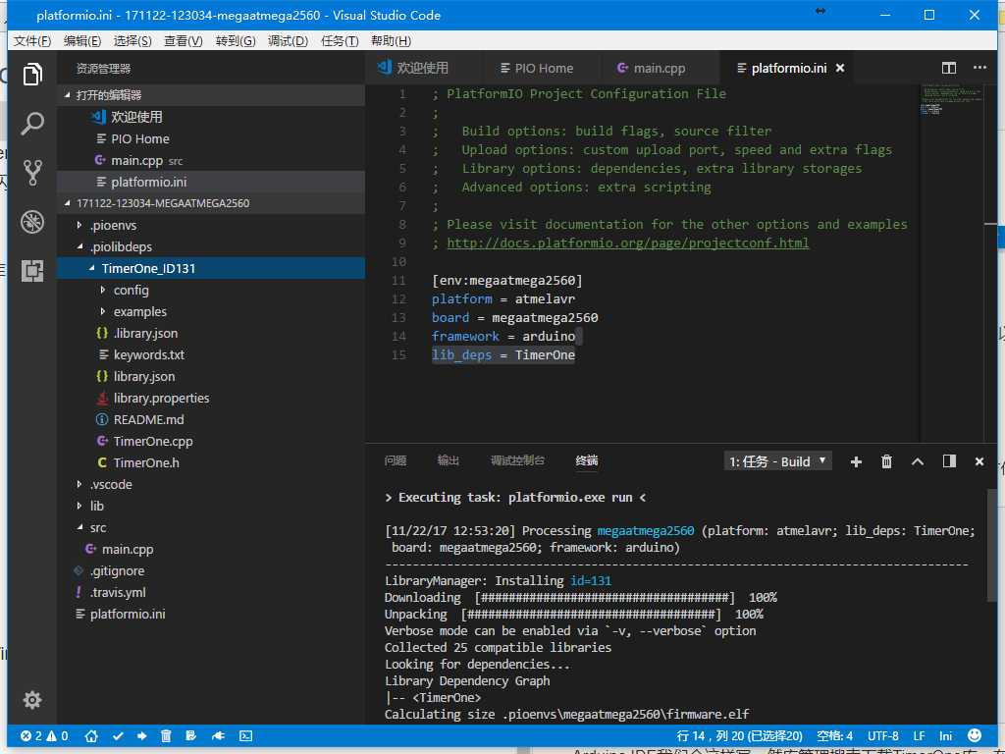Switch to the main.cpp editor tab
The image size is (1005, 754).
click(661, 68)
